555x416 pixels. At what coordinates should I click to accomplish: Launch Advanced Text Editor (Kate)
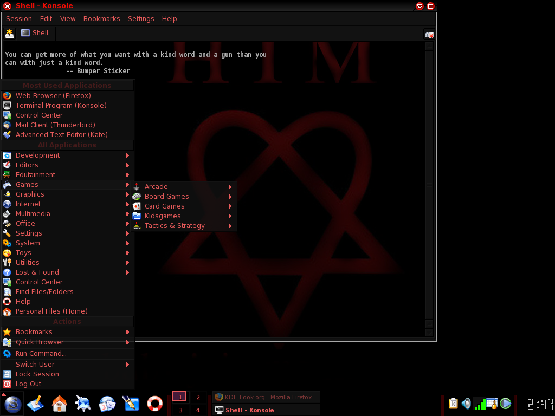(67, 135)
